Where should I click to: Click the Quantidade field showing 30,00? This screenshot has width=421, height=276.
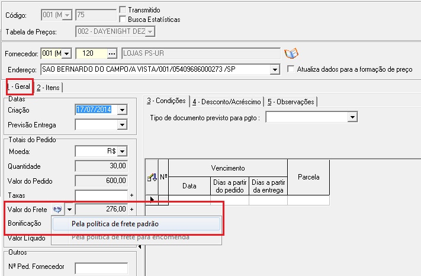coord(101,166)
